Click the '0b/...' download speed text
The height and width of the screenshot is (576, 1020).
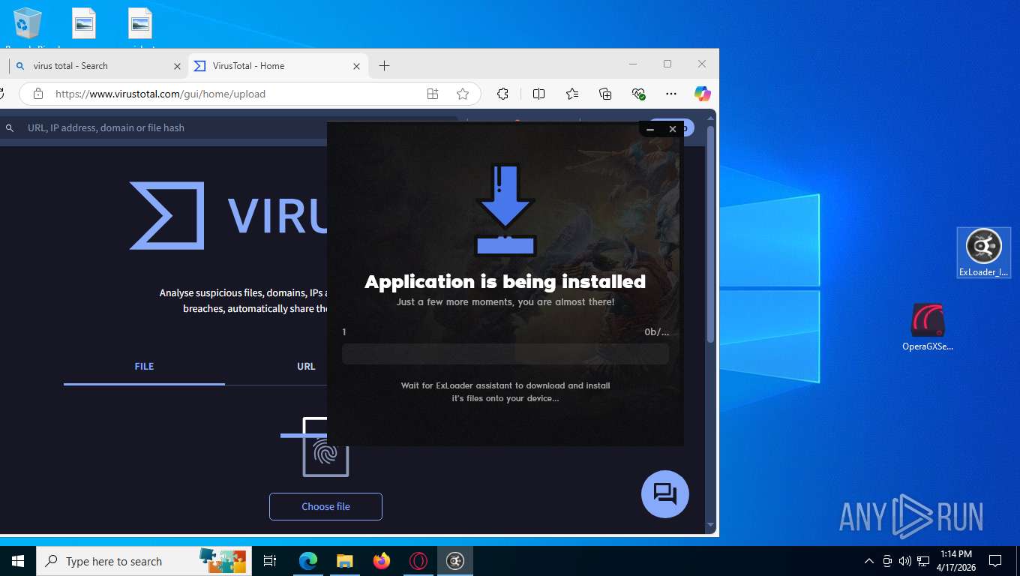click(656, 331)
